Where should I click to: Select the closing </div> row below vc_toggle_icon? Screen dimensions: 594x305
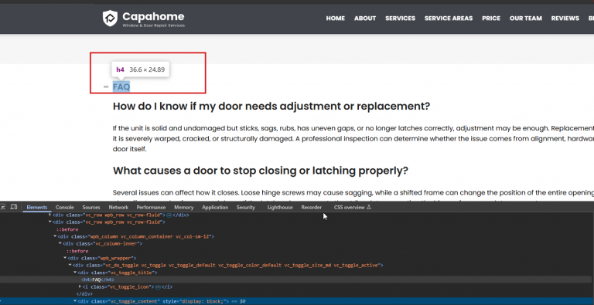[x=84, y=294]
